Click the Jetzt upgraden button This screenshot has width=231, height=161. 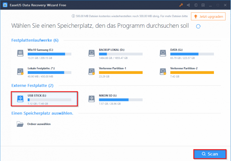pos(208,16)
